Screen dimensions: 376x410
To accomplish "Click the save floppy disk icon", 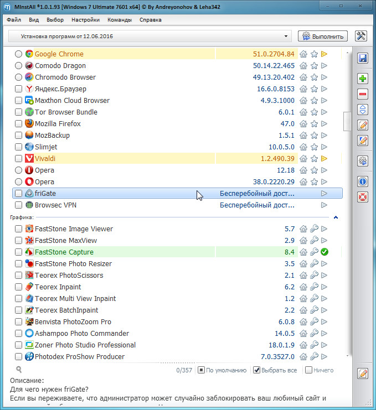I will coord(363,58).
